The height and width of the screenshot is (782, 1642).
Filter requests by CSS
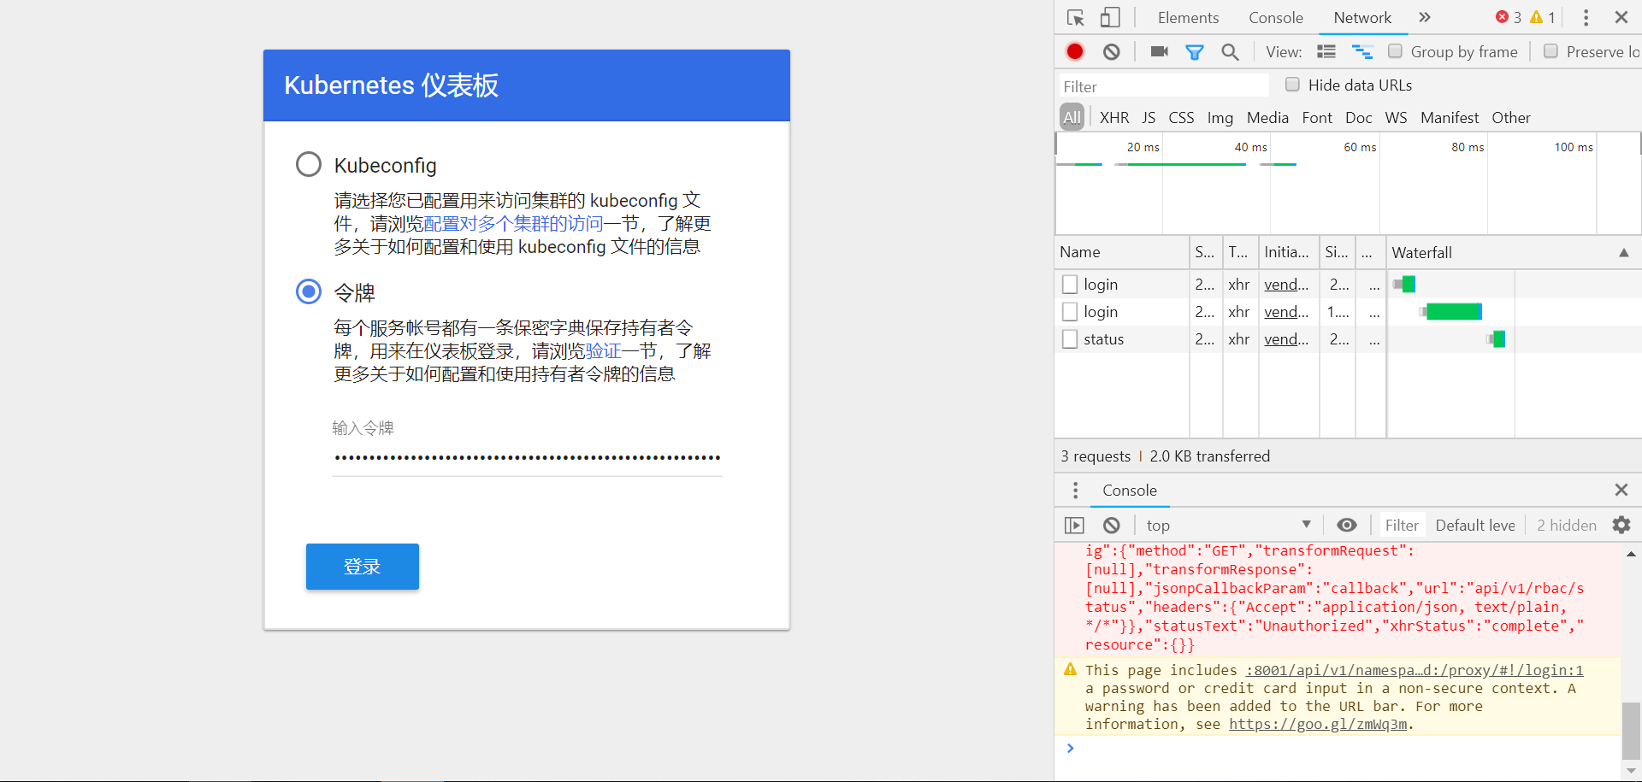(x=1181, y=118)
